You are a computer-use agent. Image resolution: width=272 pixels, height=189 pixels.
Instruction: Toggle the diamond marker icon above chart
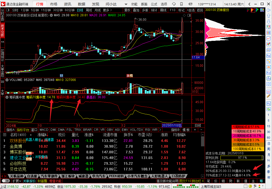184,16
